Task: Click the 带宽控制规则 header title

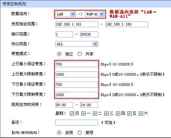Action: [x=14, y=4]
